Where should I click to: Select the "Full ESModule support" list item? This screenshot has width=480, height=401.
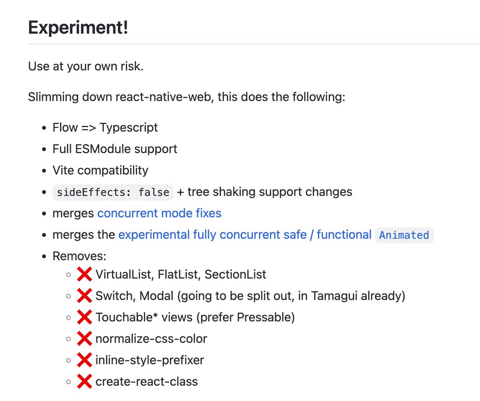coord(115,149)
